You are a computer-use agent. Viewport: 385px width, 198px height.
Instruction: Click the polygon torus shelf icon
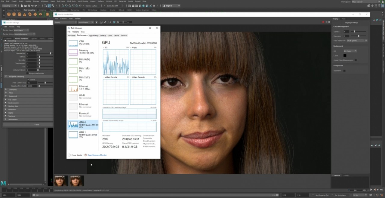pos(30,14)
